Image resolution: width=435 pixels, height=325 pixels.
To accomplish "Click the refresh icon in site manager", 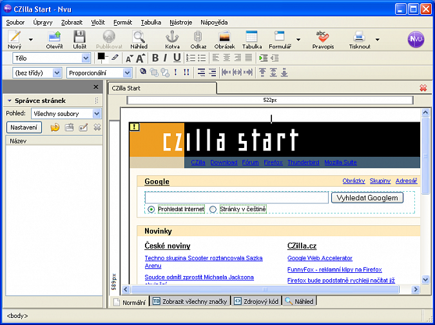I will [55, 127].
